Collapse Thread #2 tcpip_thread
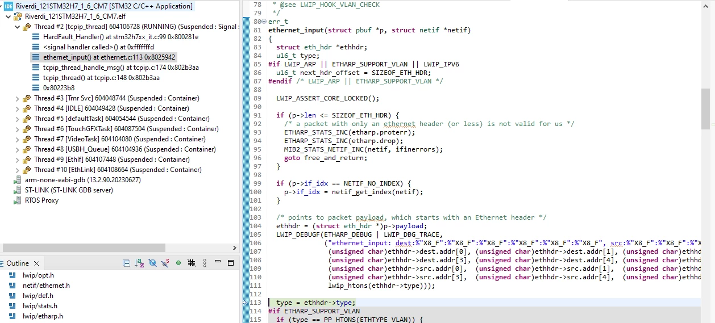 [18, 27]
